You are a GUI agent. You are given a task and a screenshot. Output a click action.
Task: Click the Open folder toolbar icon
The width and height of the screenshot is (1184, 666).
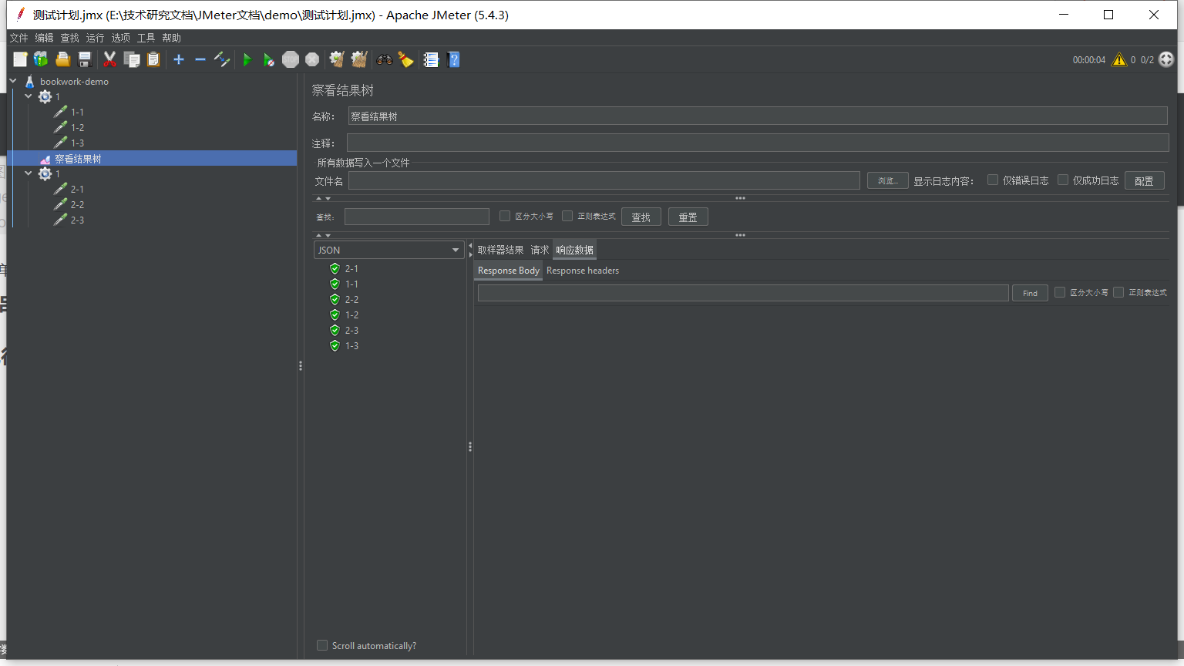click(x=63, y=59)
